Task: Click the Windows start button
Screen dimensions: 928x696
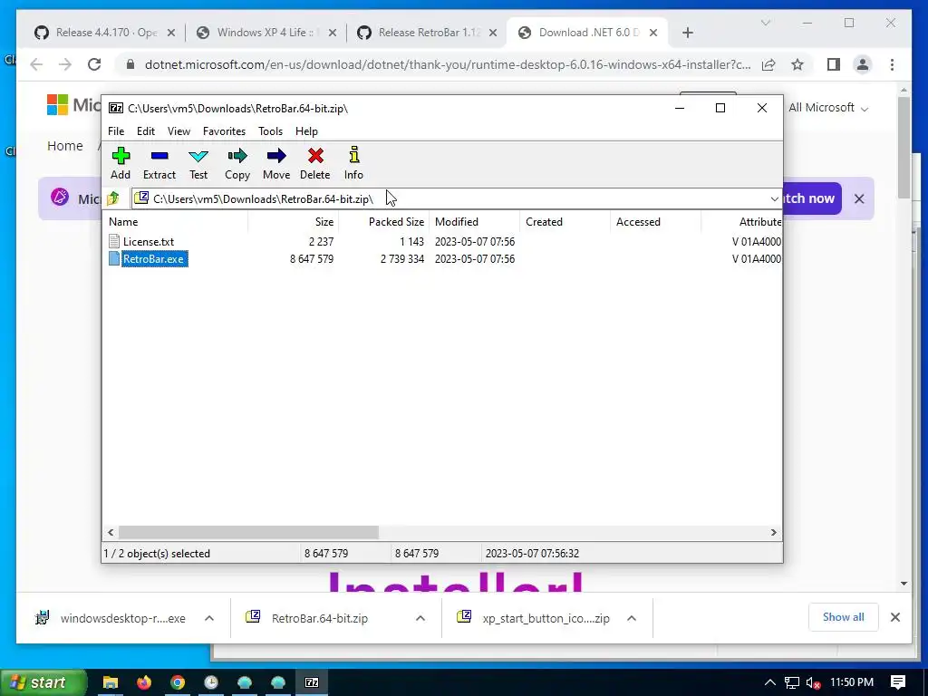Action: [43, 682]
